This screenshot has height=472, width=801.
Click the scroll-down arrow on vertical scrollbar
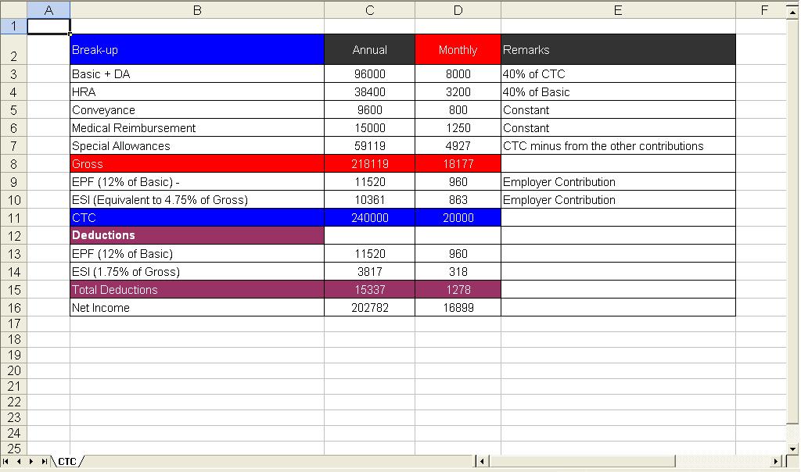(x=792, y=447)
